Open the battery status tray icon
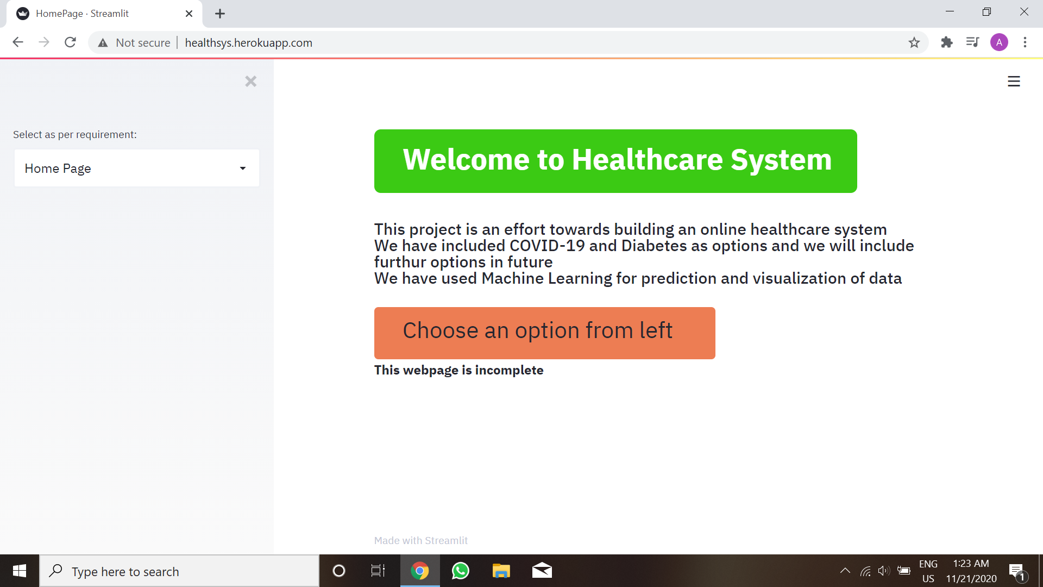 (x=904, y=571)
